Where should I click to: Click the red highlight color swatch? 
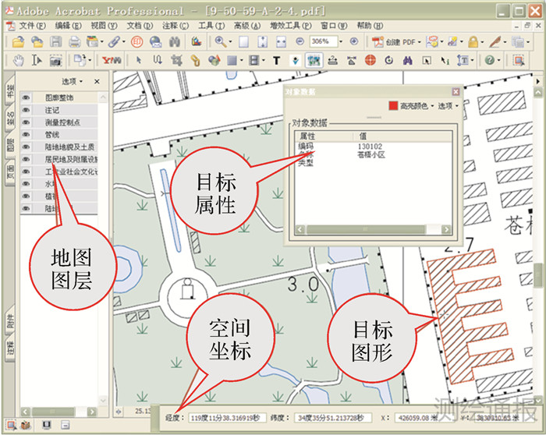[x=392, y=106]
